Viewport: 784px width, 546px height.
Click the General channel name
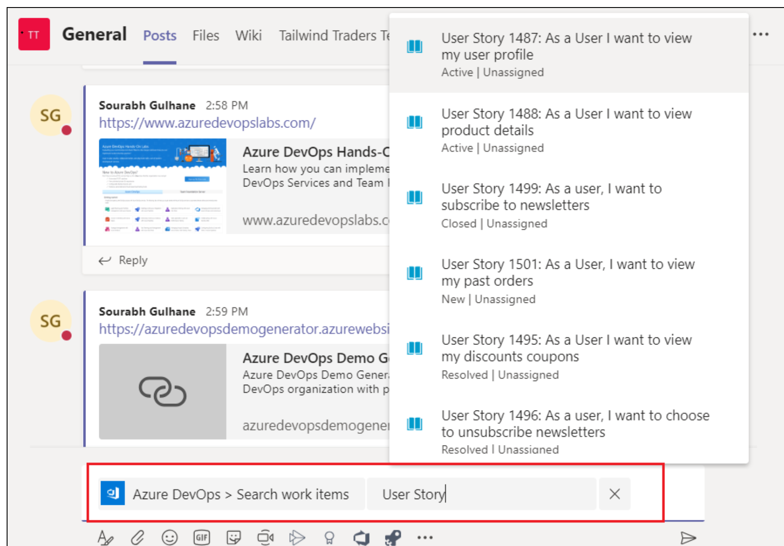pos(94,34)
